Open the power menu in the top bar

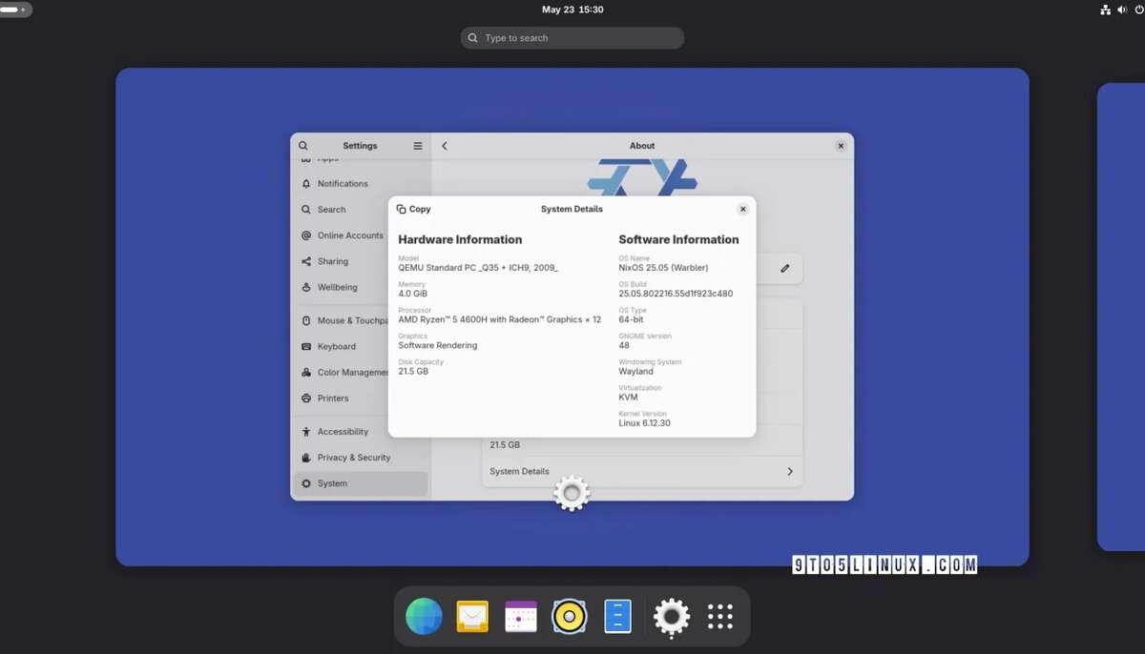coord(1141,10)
